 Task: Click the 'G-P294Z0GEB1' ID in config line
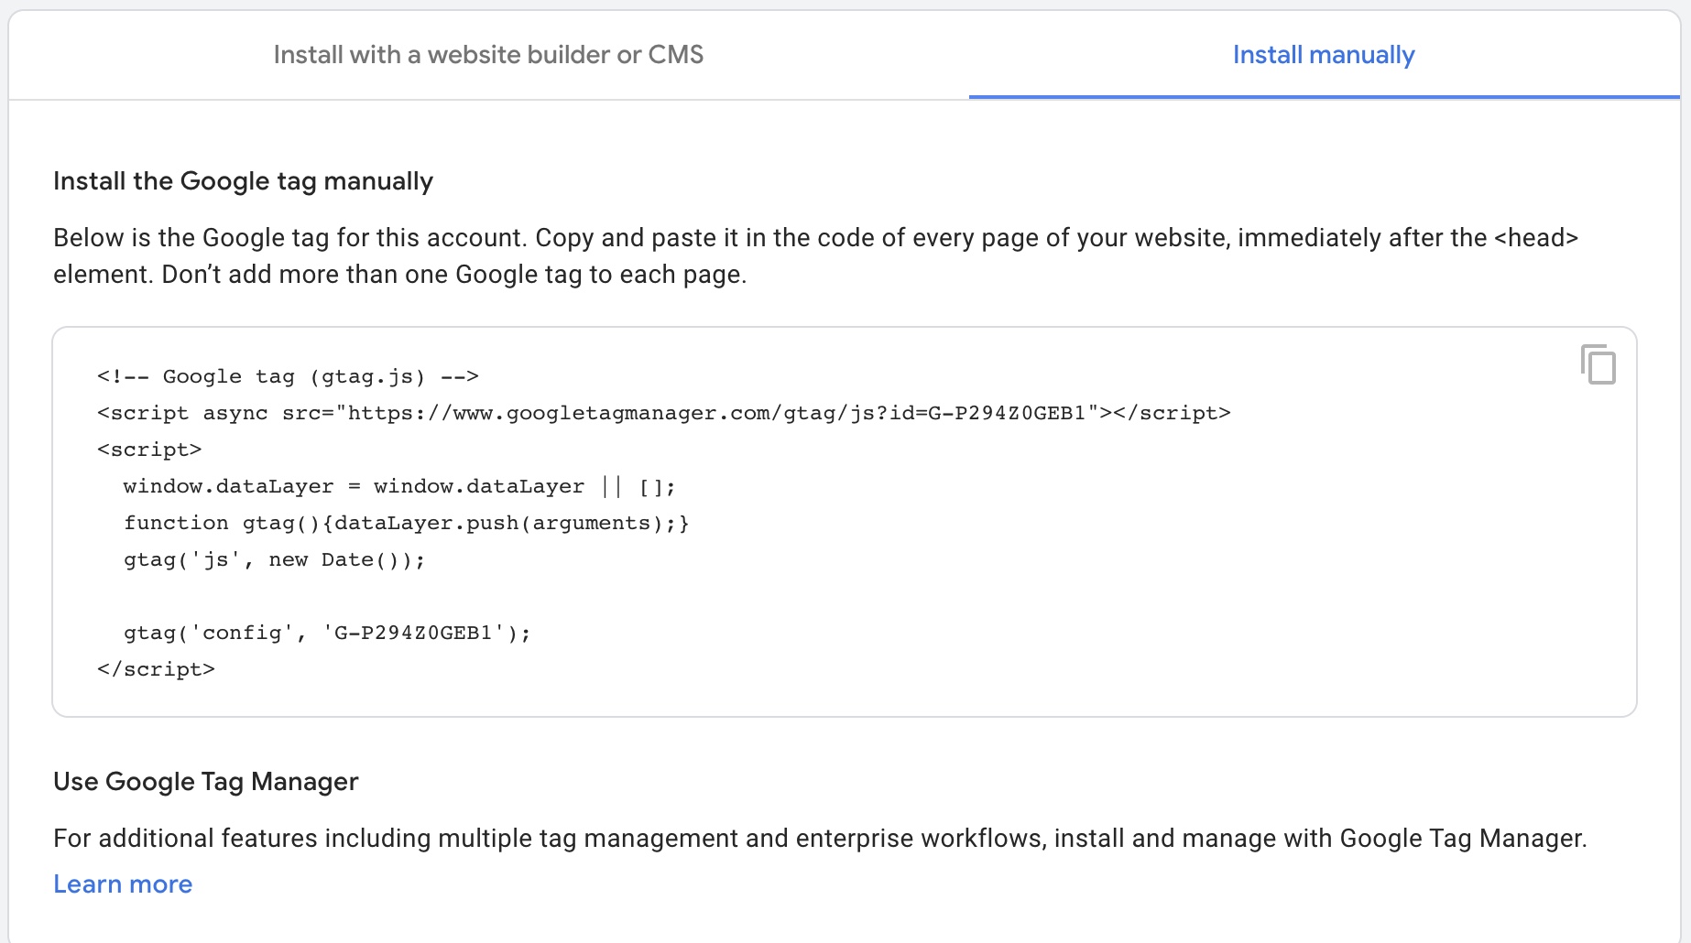coord(413,633)
